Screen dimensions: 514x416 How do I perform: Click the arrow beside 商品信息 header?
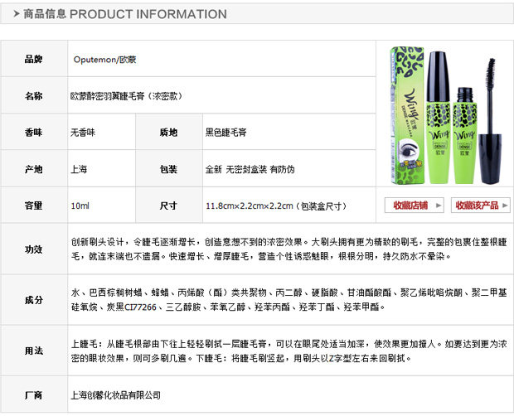[17, 14]
